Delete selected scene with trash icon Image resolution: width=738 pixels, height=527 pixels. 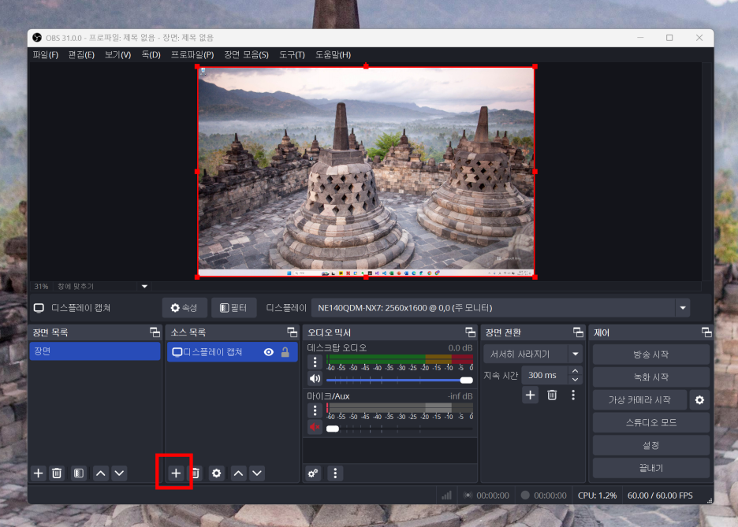(57, 473)
